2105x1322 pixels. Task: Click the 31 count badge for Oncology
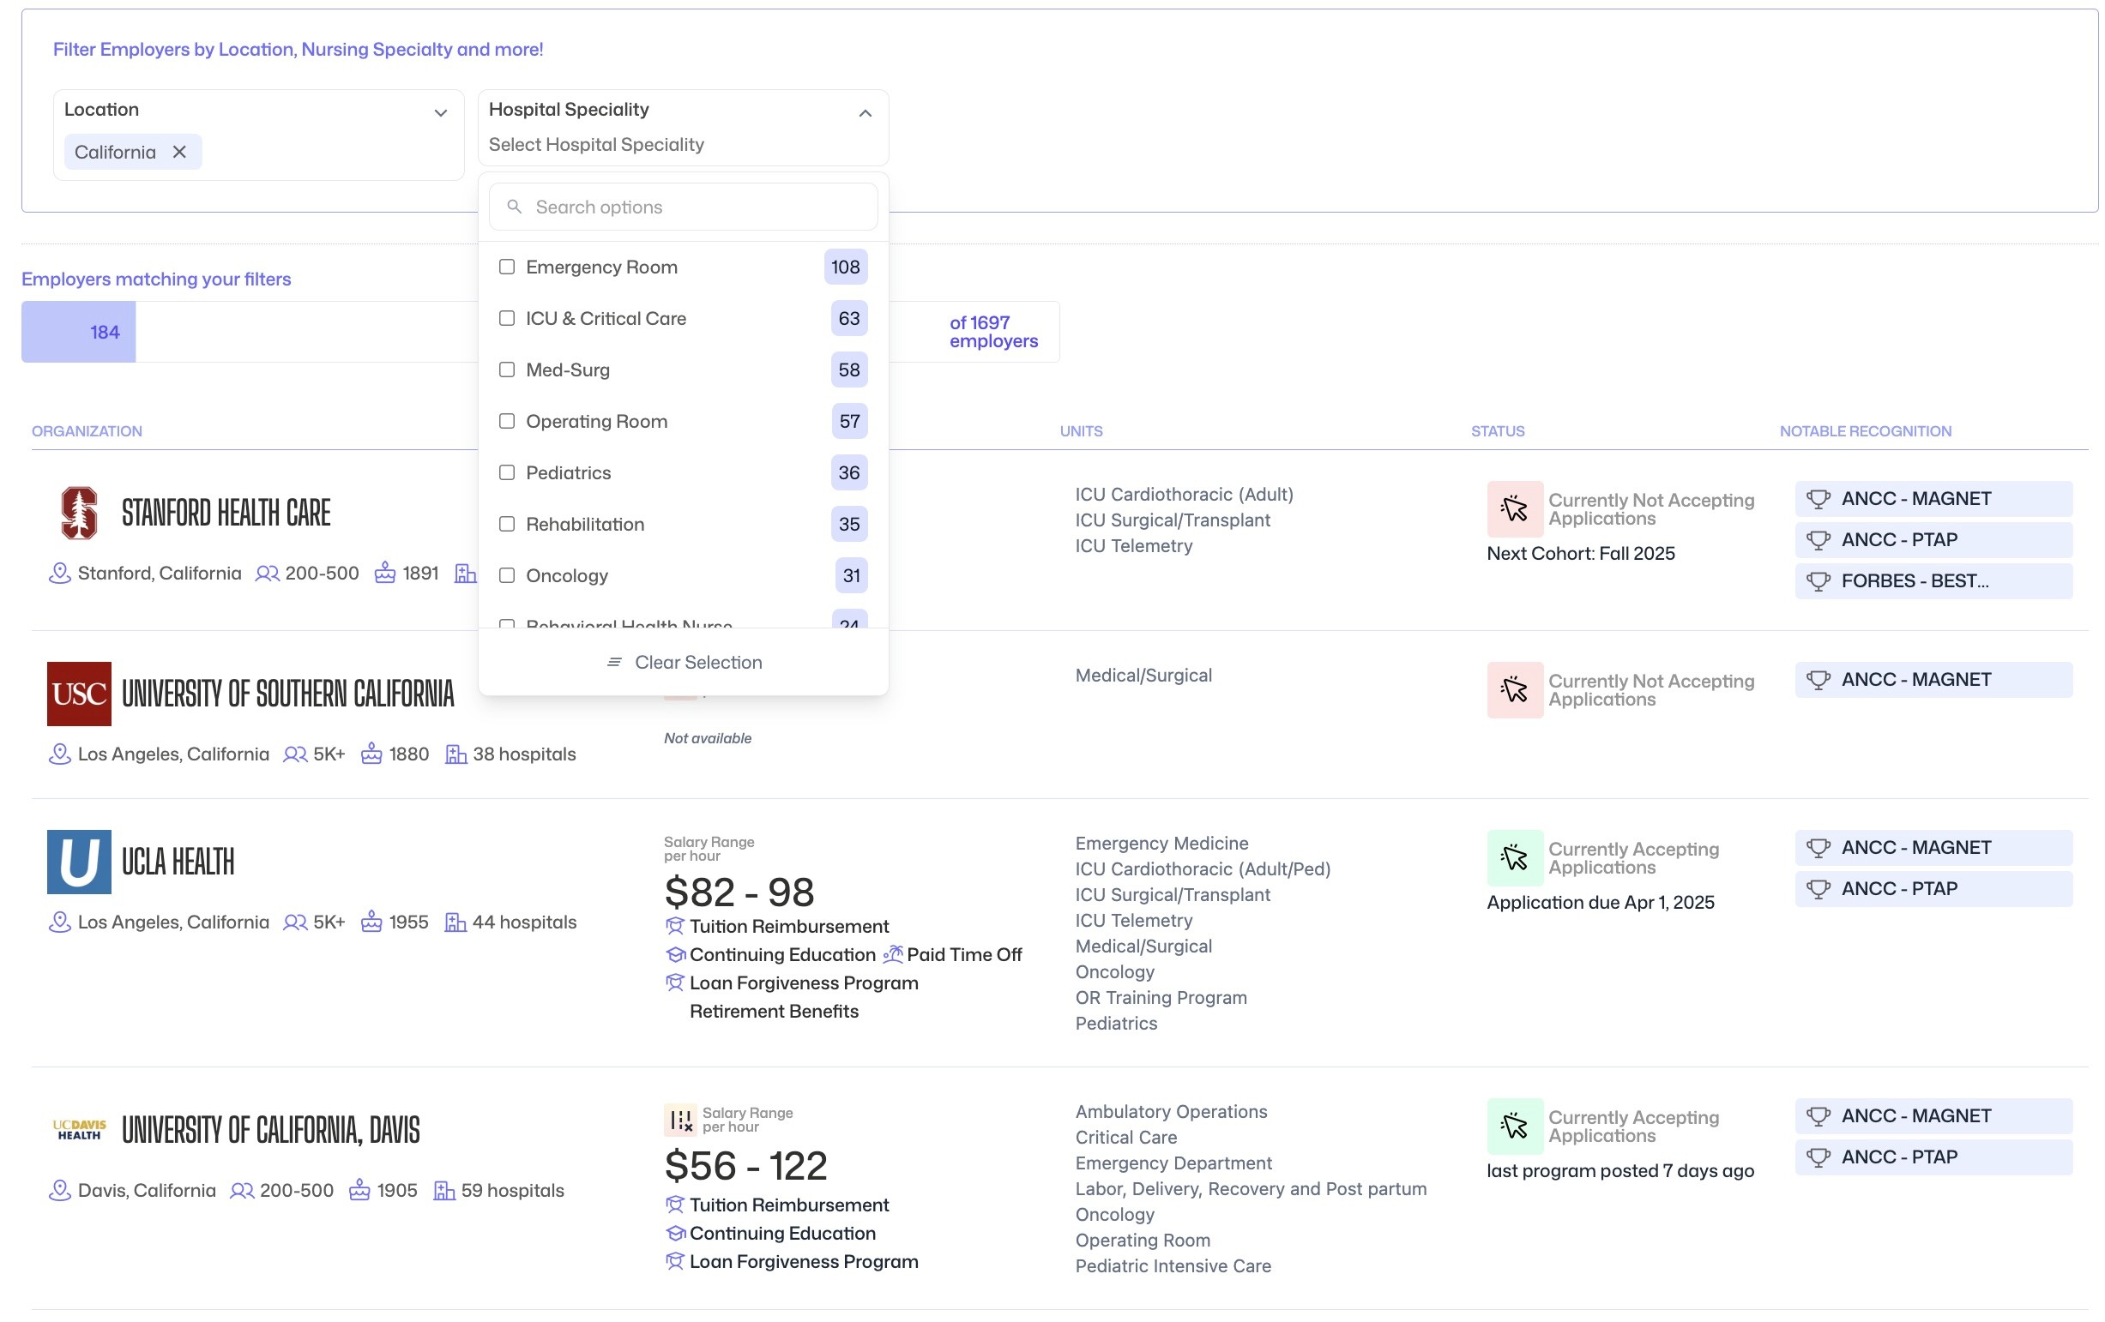click(852, 575)
